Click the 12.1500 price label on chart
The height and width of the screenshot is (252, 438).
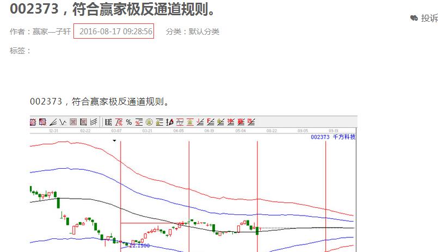tap(139, 245)
